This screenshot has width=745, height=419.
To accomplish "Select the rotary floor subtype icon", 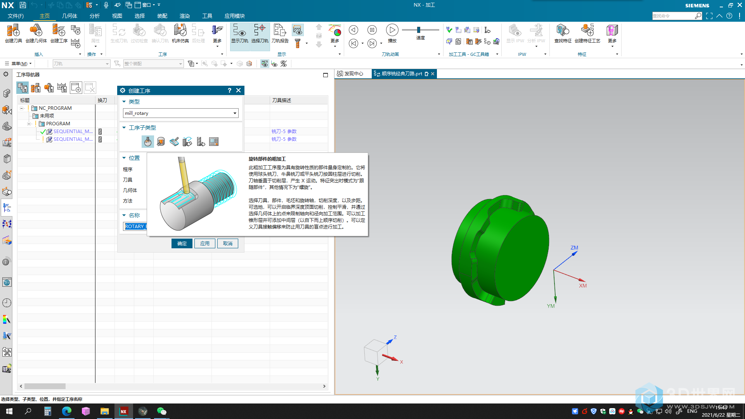I will (x=161, y=142).
